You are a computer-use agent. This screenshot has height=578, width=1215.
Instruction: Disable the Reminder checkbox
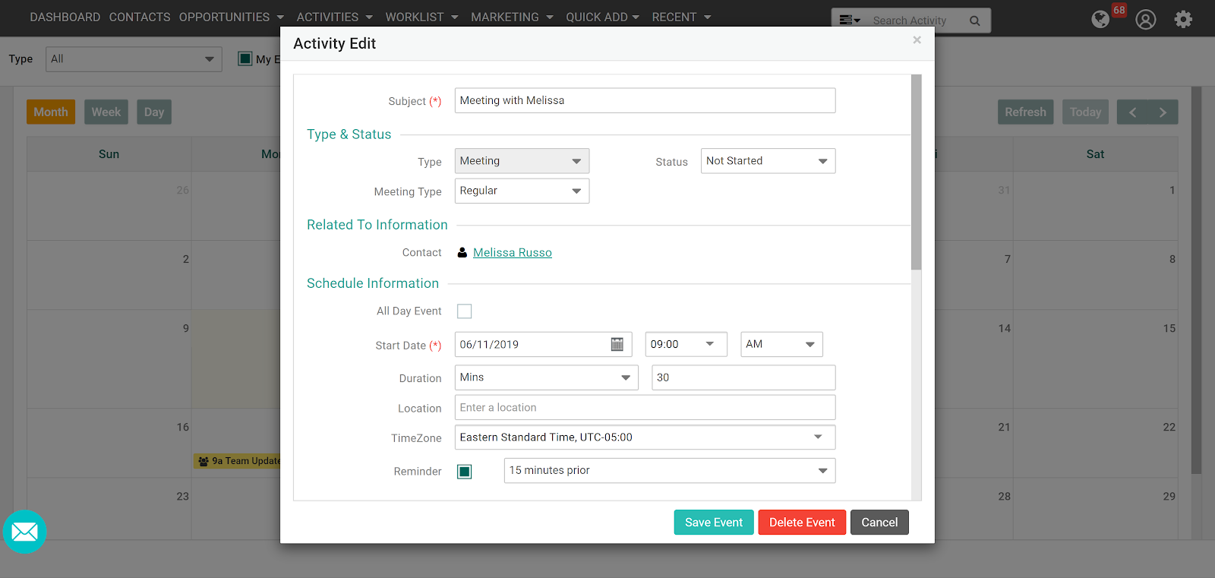(464, 472)
